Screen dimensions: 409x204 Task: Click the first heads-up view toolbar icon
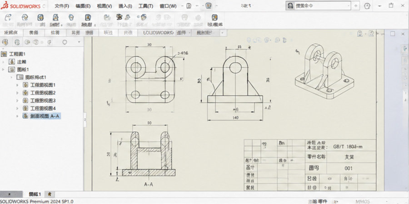click(x=249, y=40)
